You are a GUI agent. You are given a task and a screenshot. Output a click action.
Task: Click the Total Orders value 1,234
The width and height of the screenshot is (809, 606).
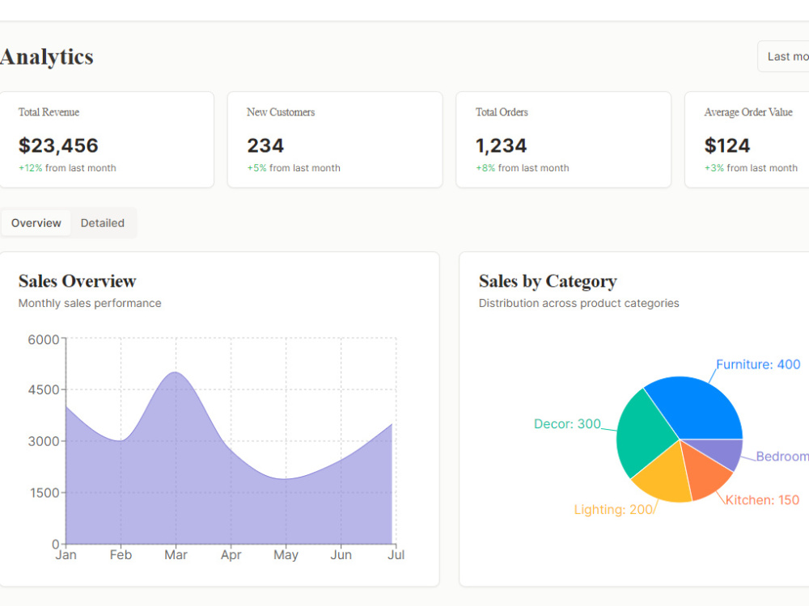[501, 145]
